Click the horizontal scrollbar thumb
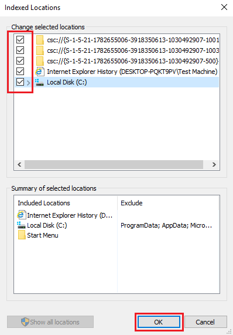 click(x=114, y=164)
